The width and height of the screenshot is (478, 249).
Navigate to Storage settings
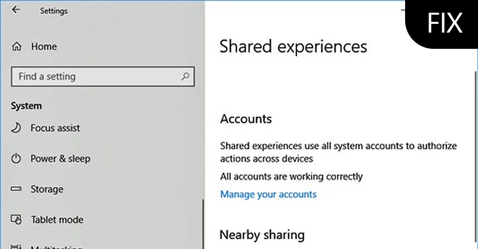47,189
